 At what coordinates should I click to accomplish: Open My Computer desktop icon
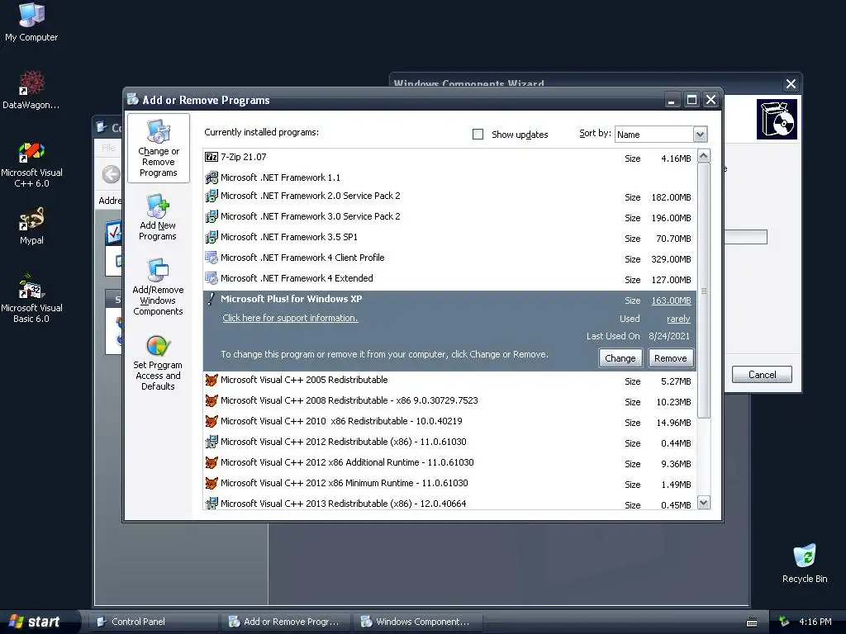pyautogui.click(x=31, y=21)
